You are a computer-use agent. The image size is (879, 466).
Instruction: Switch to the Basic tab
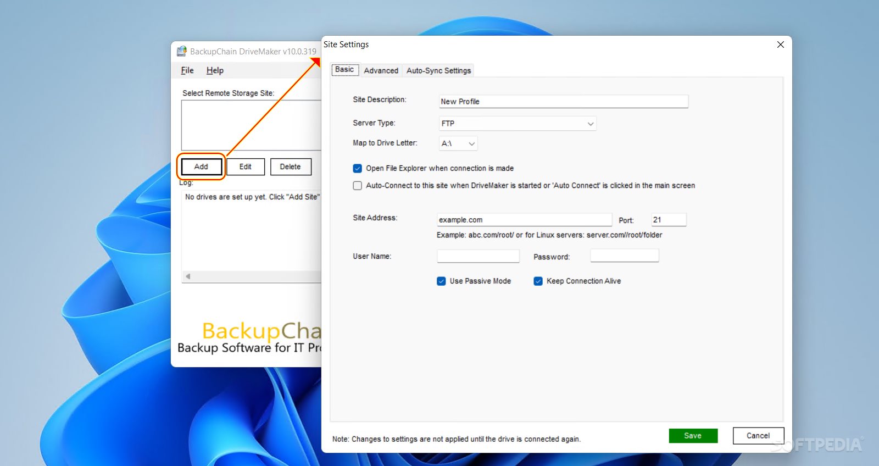tap(344, 70)
